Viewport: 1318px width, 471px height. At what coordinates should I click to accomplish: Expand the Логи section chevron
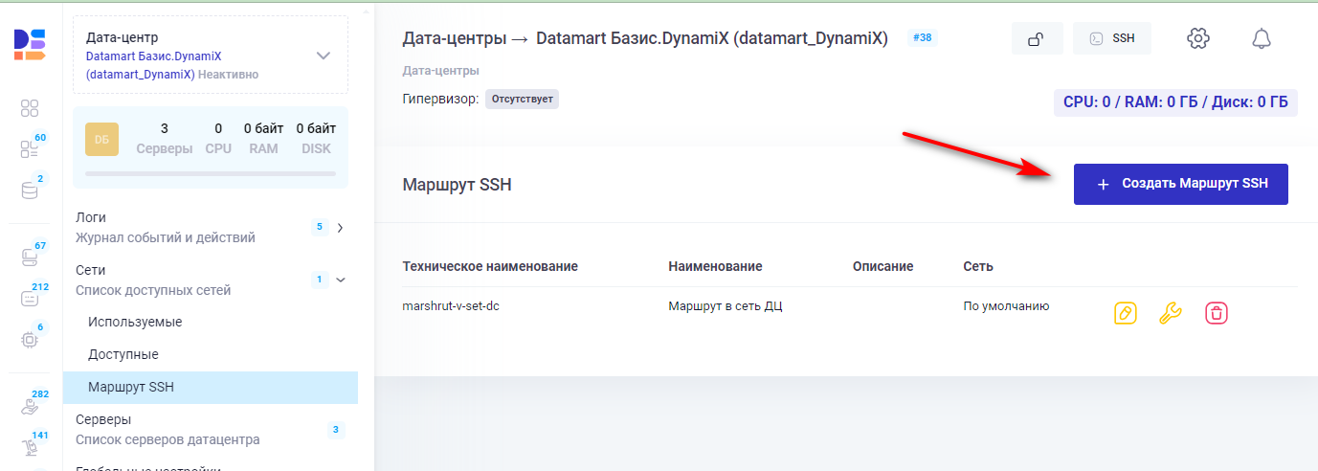[340, 228]
